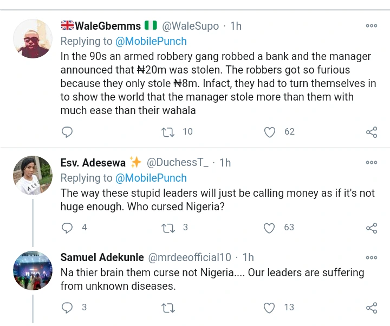Viewport: 390px width, 326px height.
Task: Share Esv. Adesewa's tweet
Action: point(372,228)
